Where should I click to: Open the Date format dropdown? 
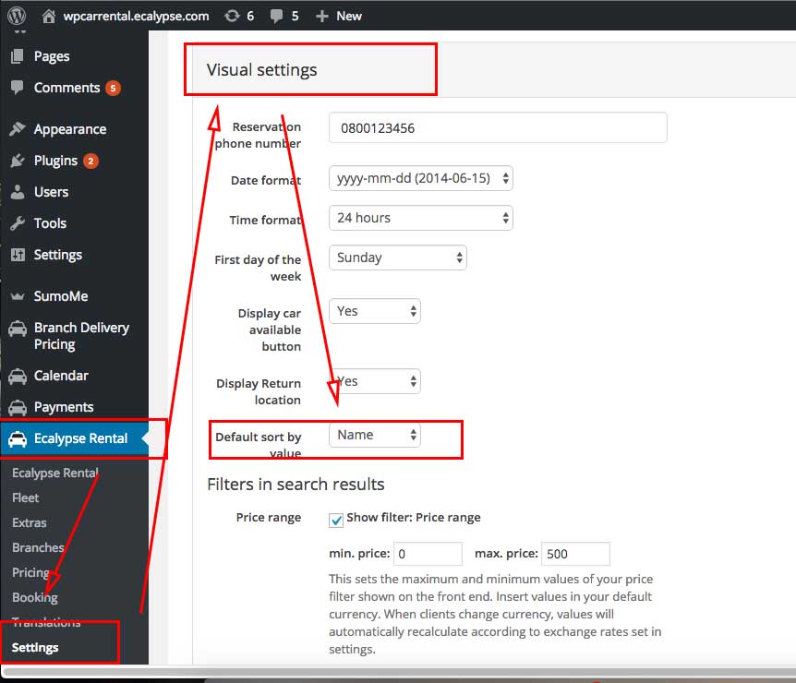tap(421, 179)
